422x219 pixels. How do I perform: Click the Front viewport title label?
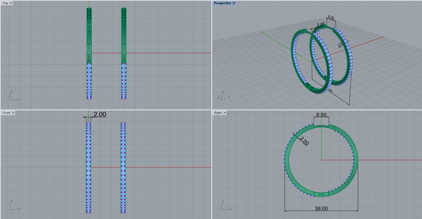(6, 113)
